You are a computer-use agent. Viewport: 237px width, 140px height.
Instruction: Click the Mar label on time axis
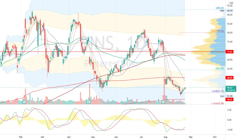(x=42, y=137)
